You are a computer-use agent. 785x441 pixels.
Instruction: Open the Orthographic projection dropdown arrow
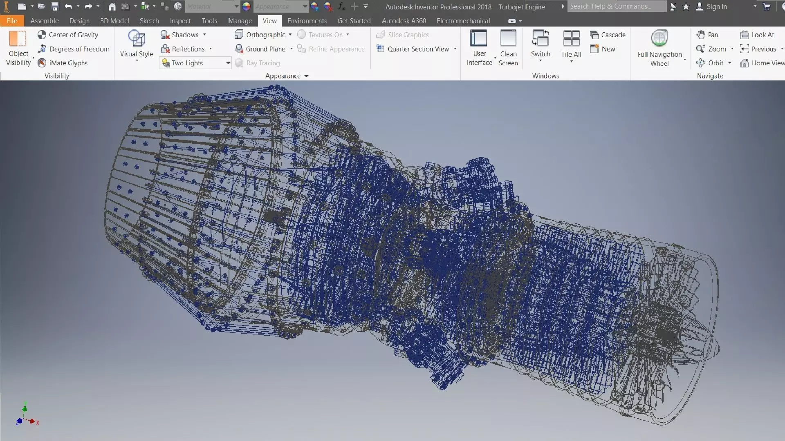coord(290,35)
